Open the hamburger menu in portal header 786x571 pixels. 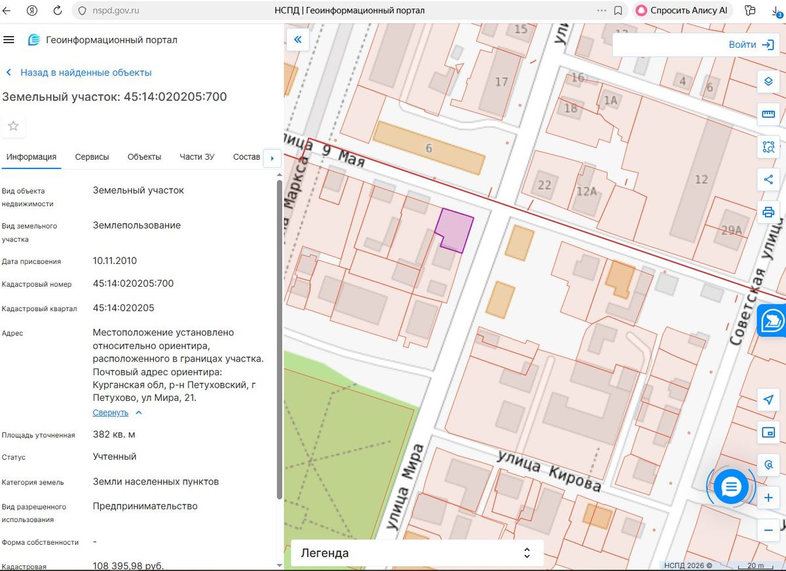pyautogui.click(x=9, y=40)
